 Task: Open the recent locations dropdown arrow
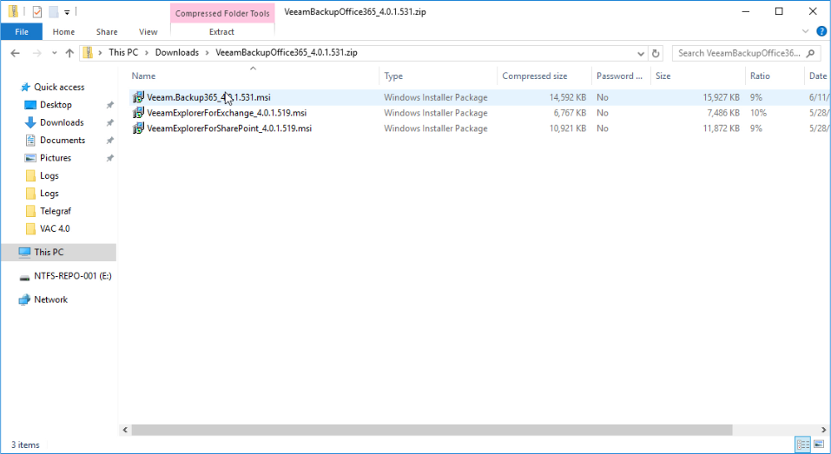(54, 53)
